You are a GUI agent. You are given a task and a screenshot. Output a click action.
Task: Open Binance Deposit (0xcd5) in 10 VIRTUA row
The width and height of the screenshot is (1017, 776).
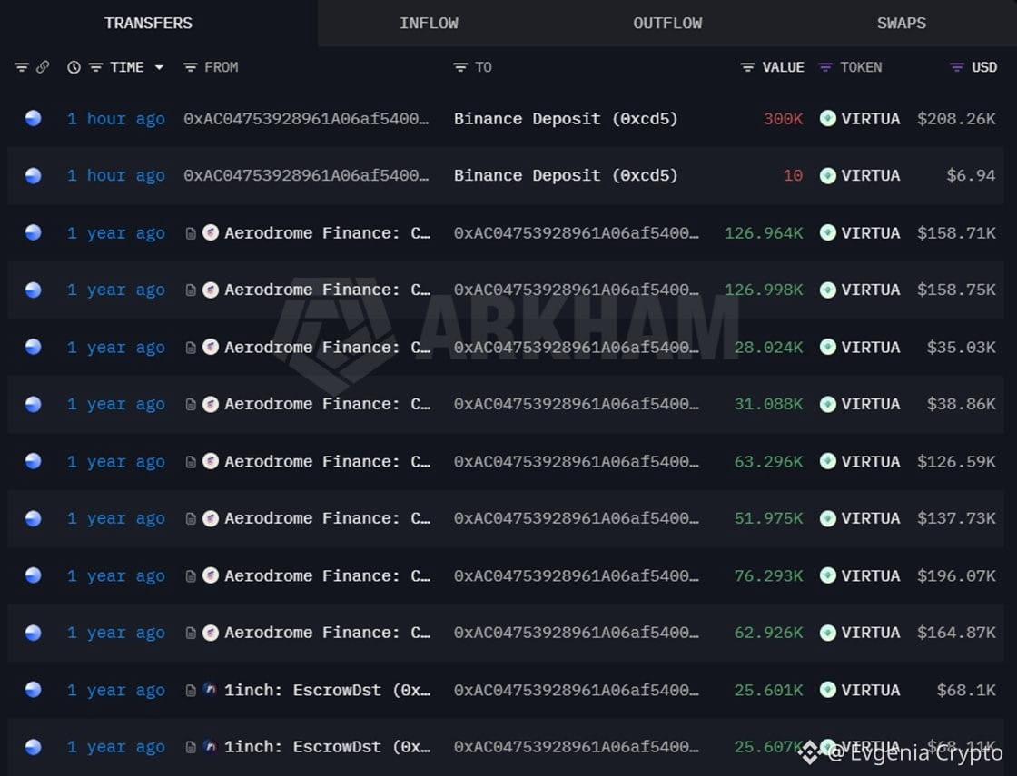pos(566,176)
